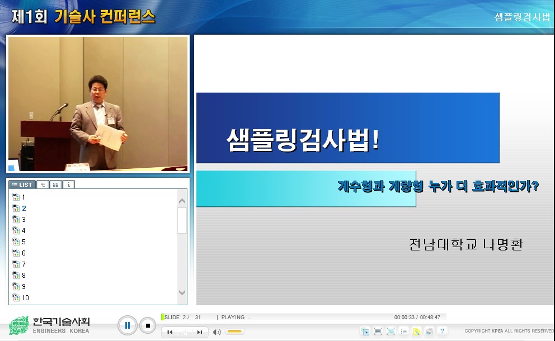Screen dimensions: 555x341
Task: Switch to the tree view tab
Action: pyautogui.click(x=43, y=184)
